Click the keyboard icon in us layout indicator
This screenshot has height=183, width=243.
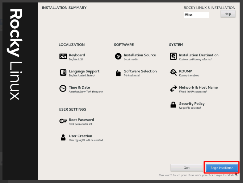pos(186,15)
